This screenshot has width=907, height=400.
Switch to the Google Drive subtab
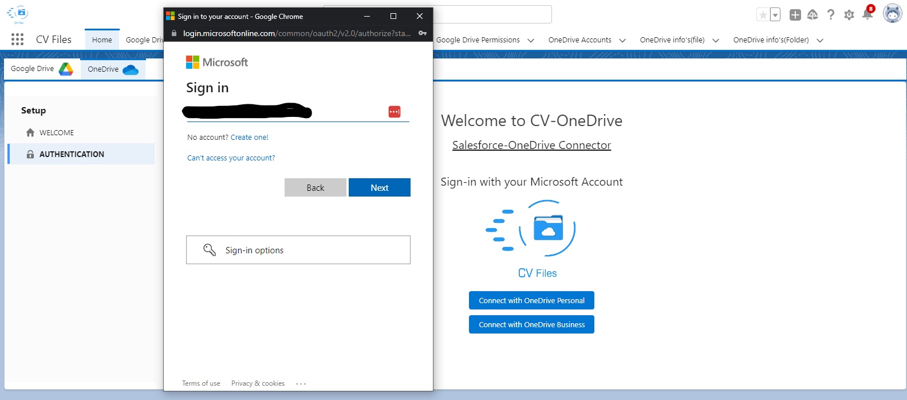click(41, 69)
